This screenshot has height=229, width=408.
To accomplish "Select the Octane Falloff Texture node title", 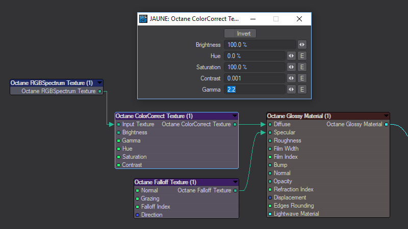I will (x=165, y=182).
